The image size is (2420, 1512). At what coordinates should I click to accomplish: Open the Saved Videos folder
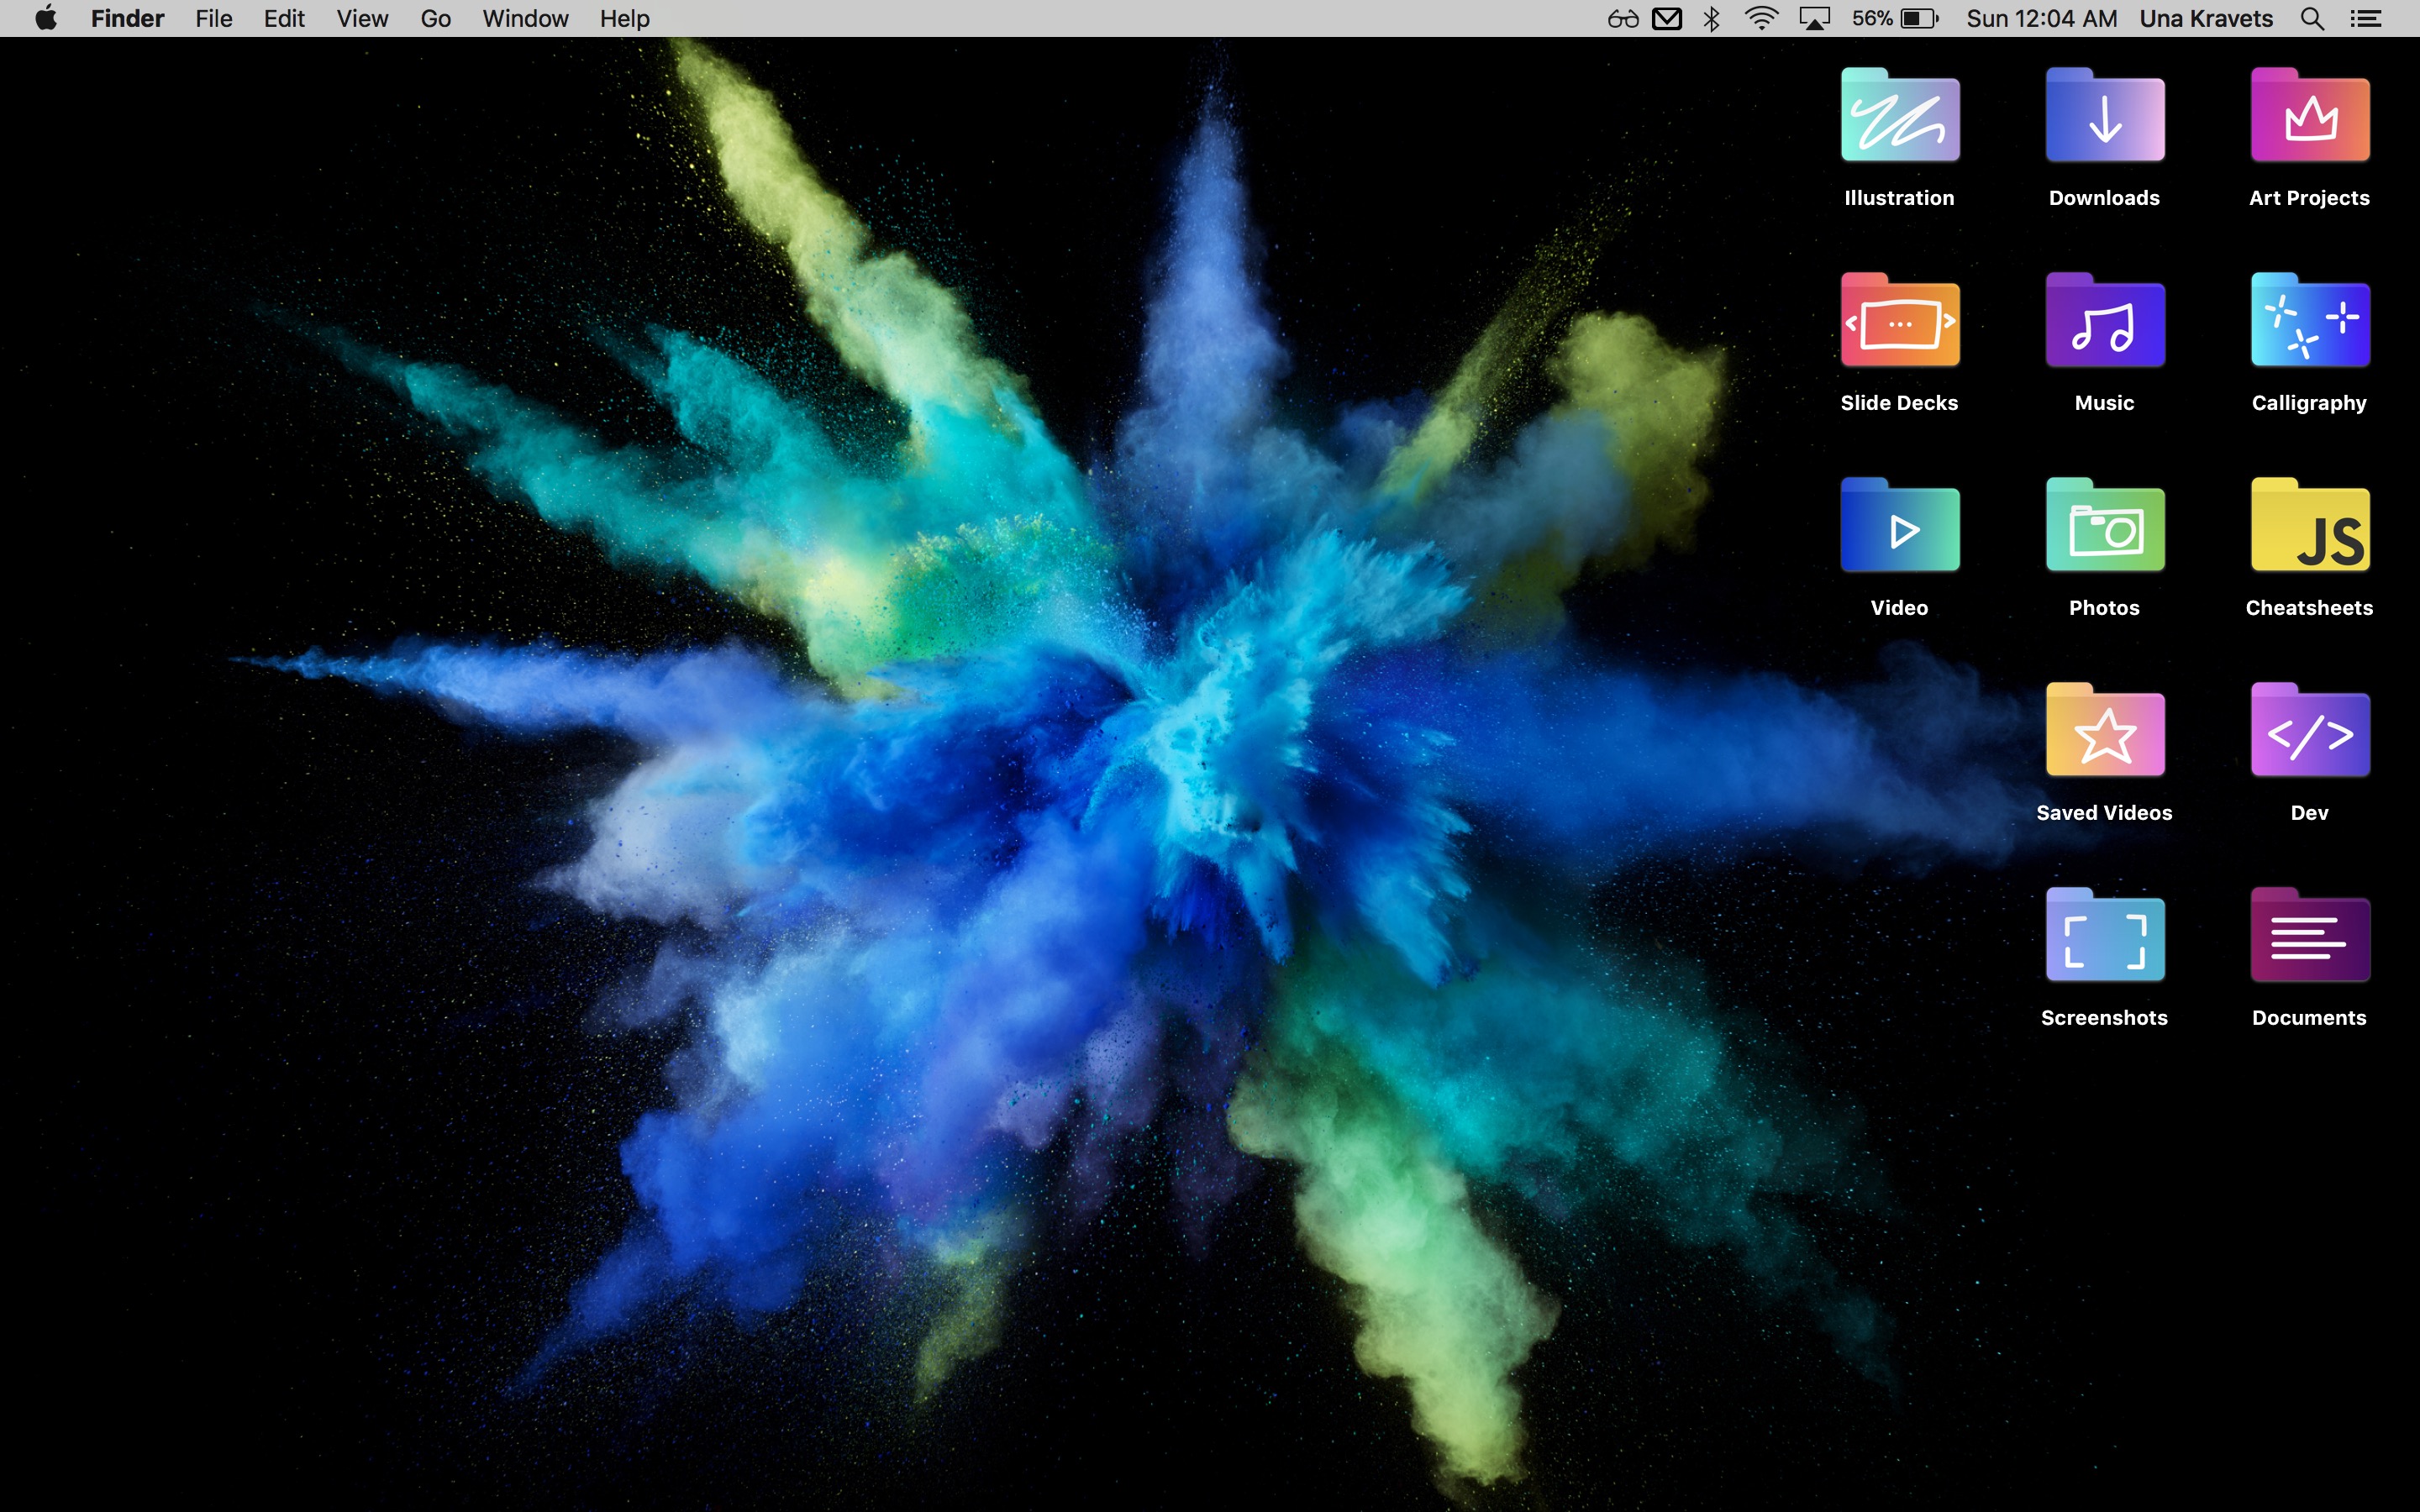point(2103,732)
